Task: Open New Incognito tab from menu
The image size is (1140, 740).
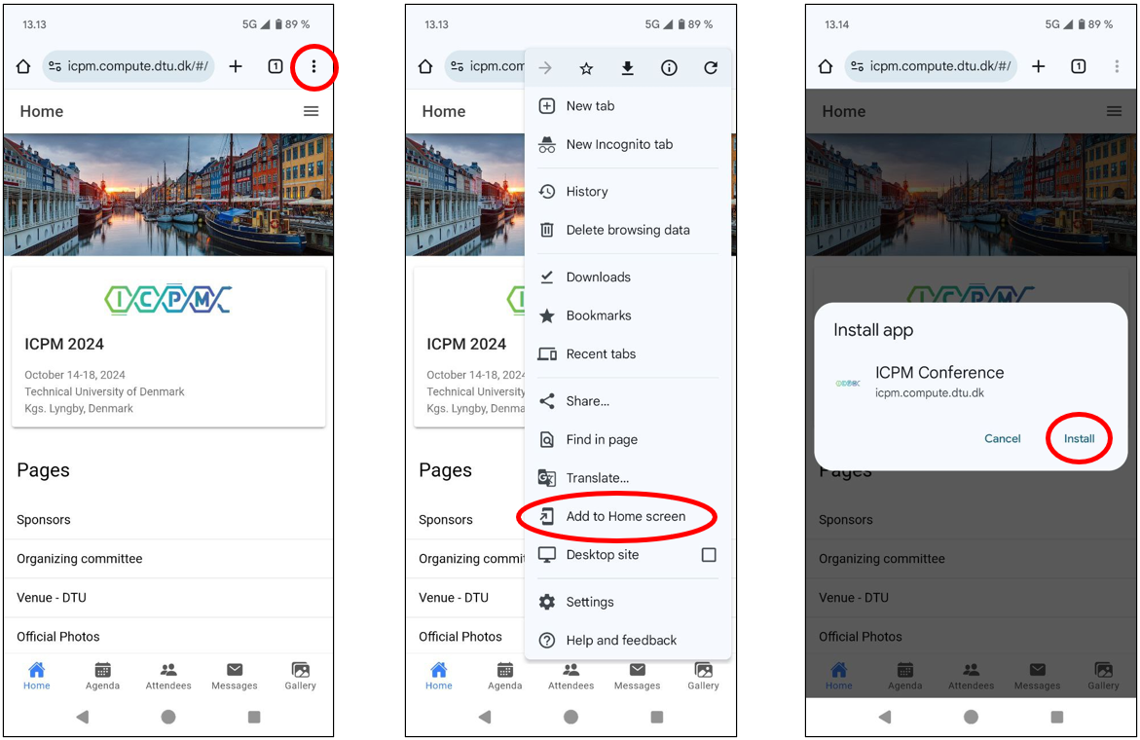Action: [619, 144]
